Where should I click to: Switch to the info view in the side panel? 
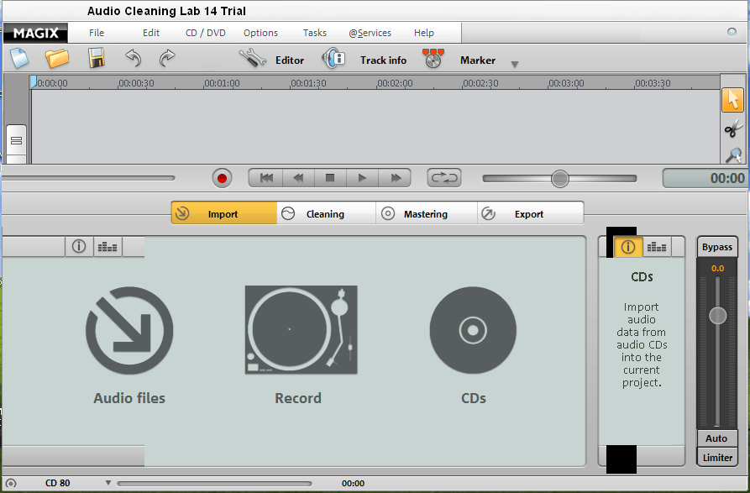627,246
